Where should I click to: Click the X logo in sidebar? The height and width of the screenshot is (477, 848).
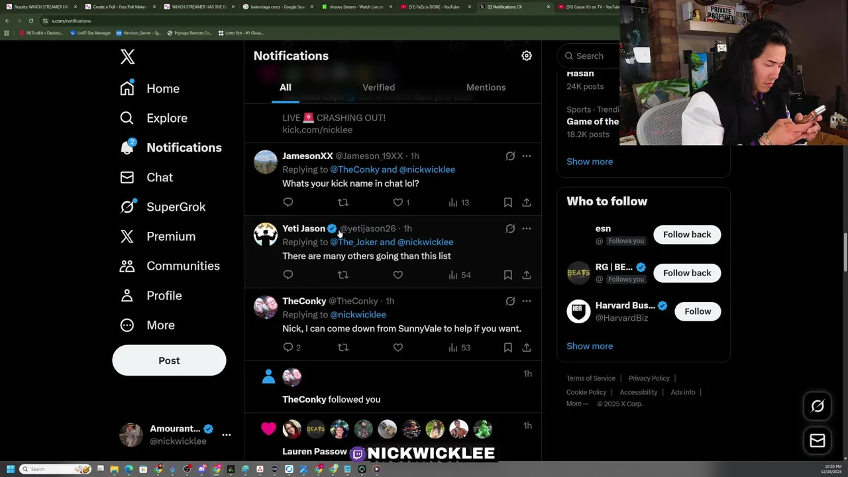click(x=128, y=57)
